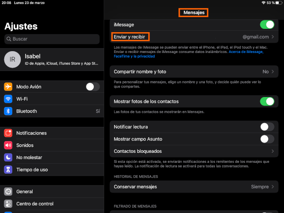Tap the Sonidos speaker icon
The width and height of the screenshot is (284, 213).
click(x=8, y=145)
